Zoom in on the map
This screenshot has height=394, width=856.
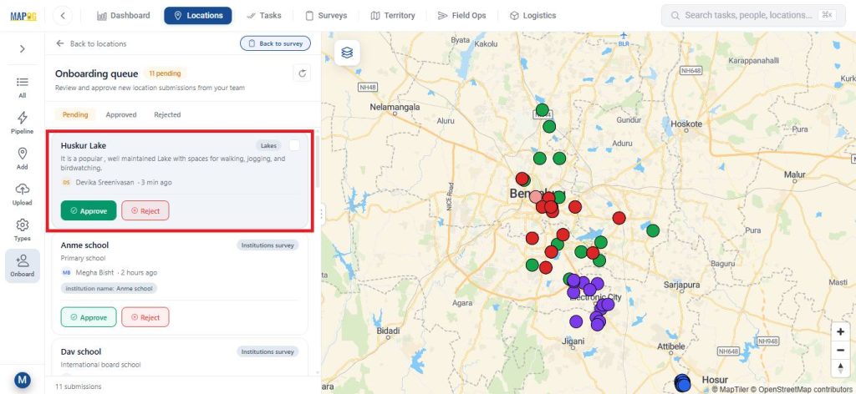coord(840,332)
